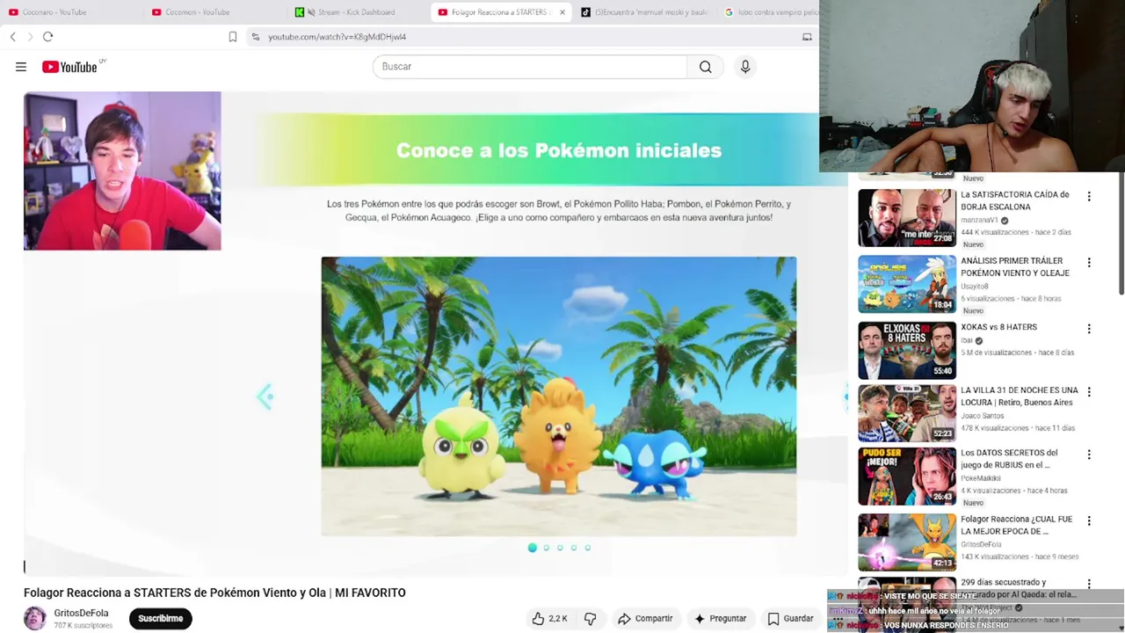
Task: Select fourth carousel dot indicator
Action: click(x=574, y=548)
